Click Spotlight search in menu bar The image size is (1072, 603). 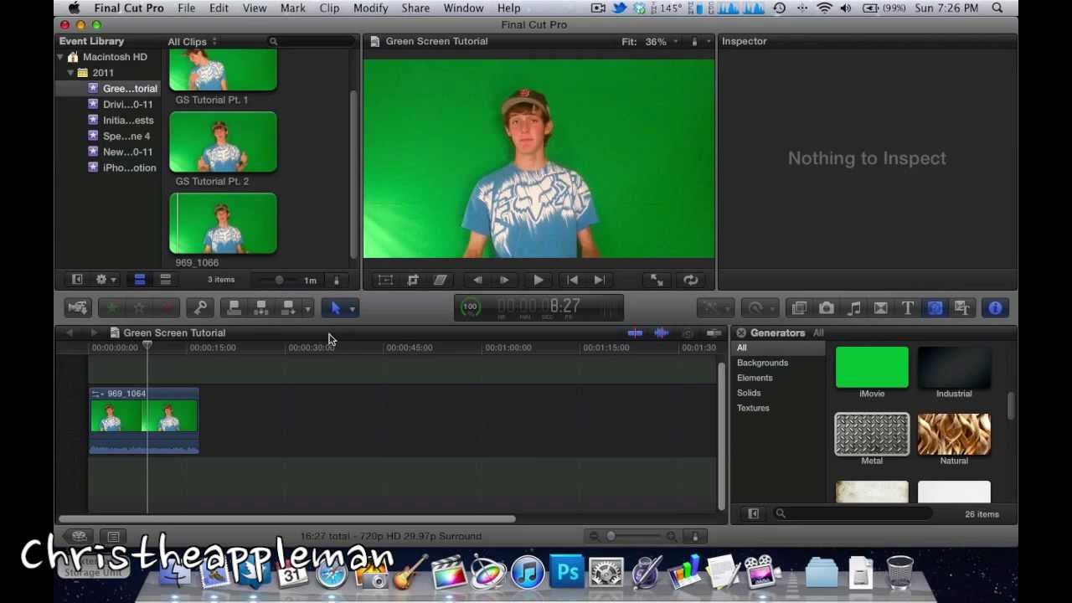pyautogui.click(x=997, y=8)
